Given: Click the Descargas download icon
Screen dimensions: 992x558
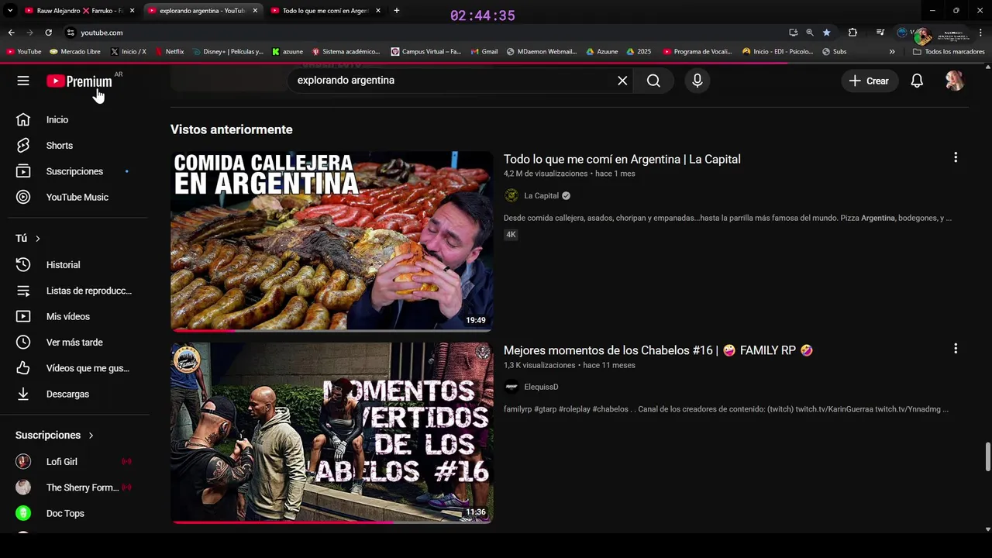Looking at the screenshot, I should click(x=23, y=394).
